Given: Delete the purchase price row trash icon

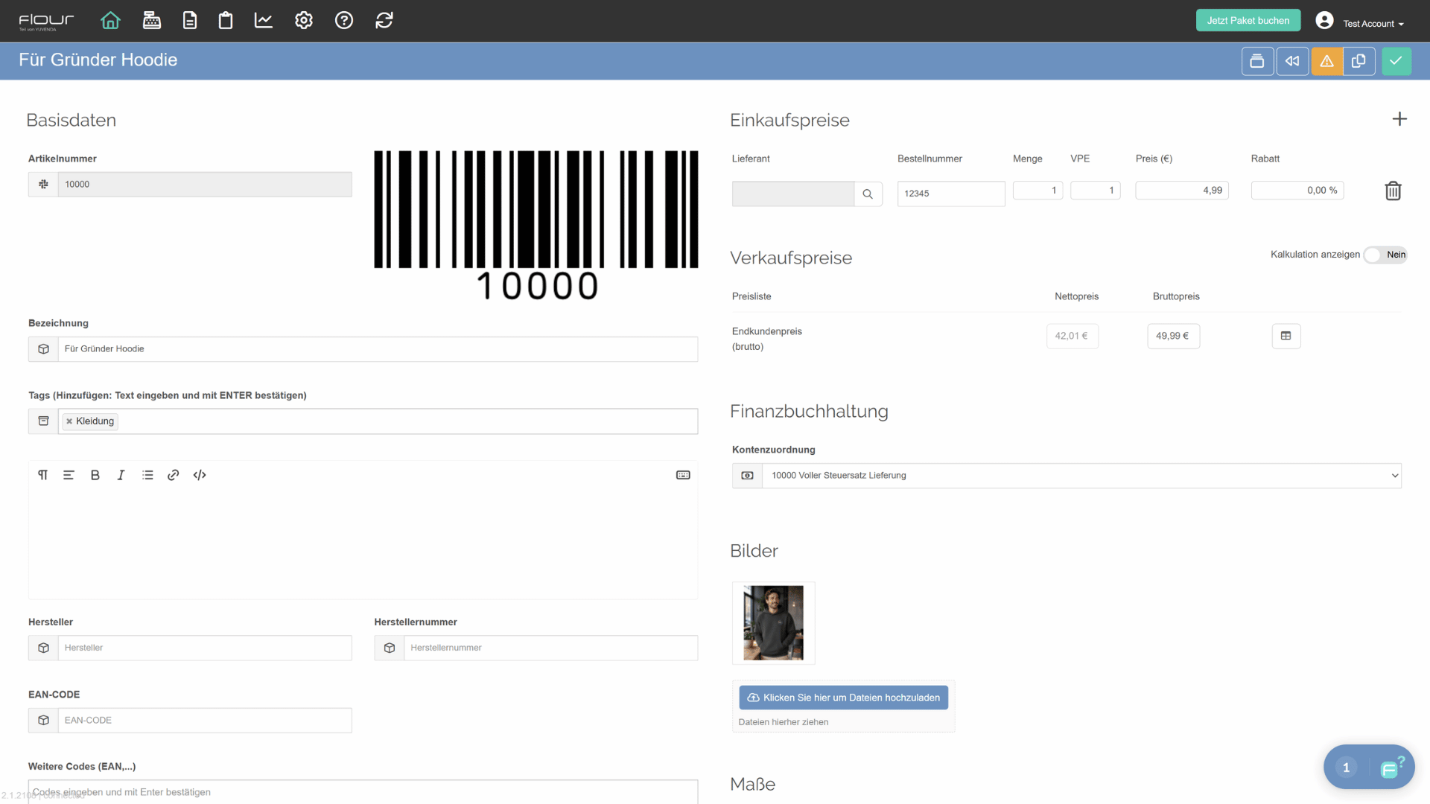Looking at the screenshot, I should click(1393, 191).
